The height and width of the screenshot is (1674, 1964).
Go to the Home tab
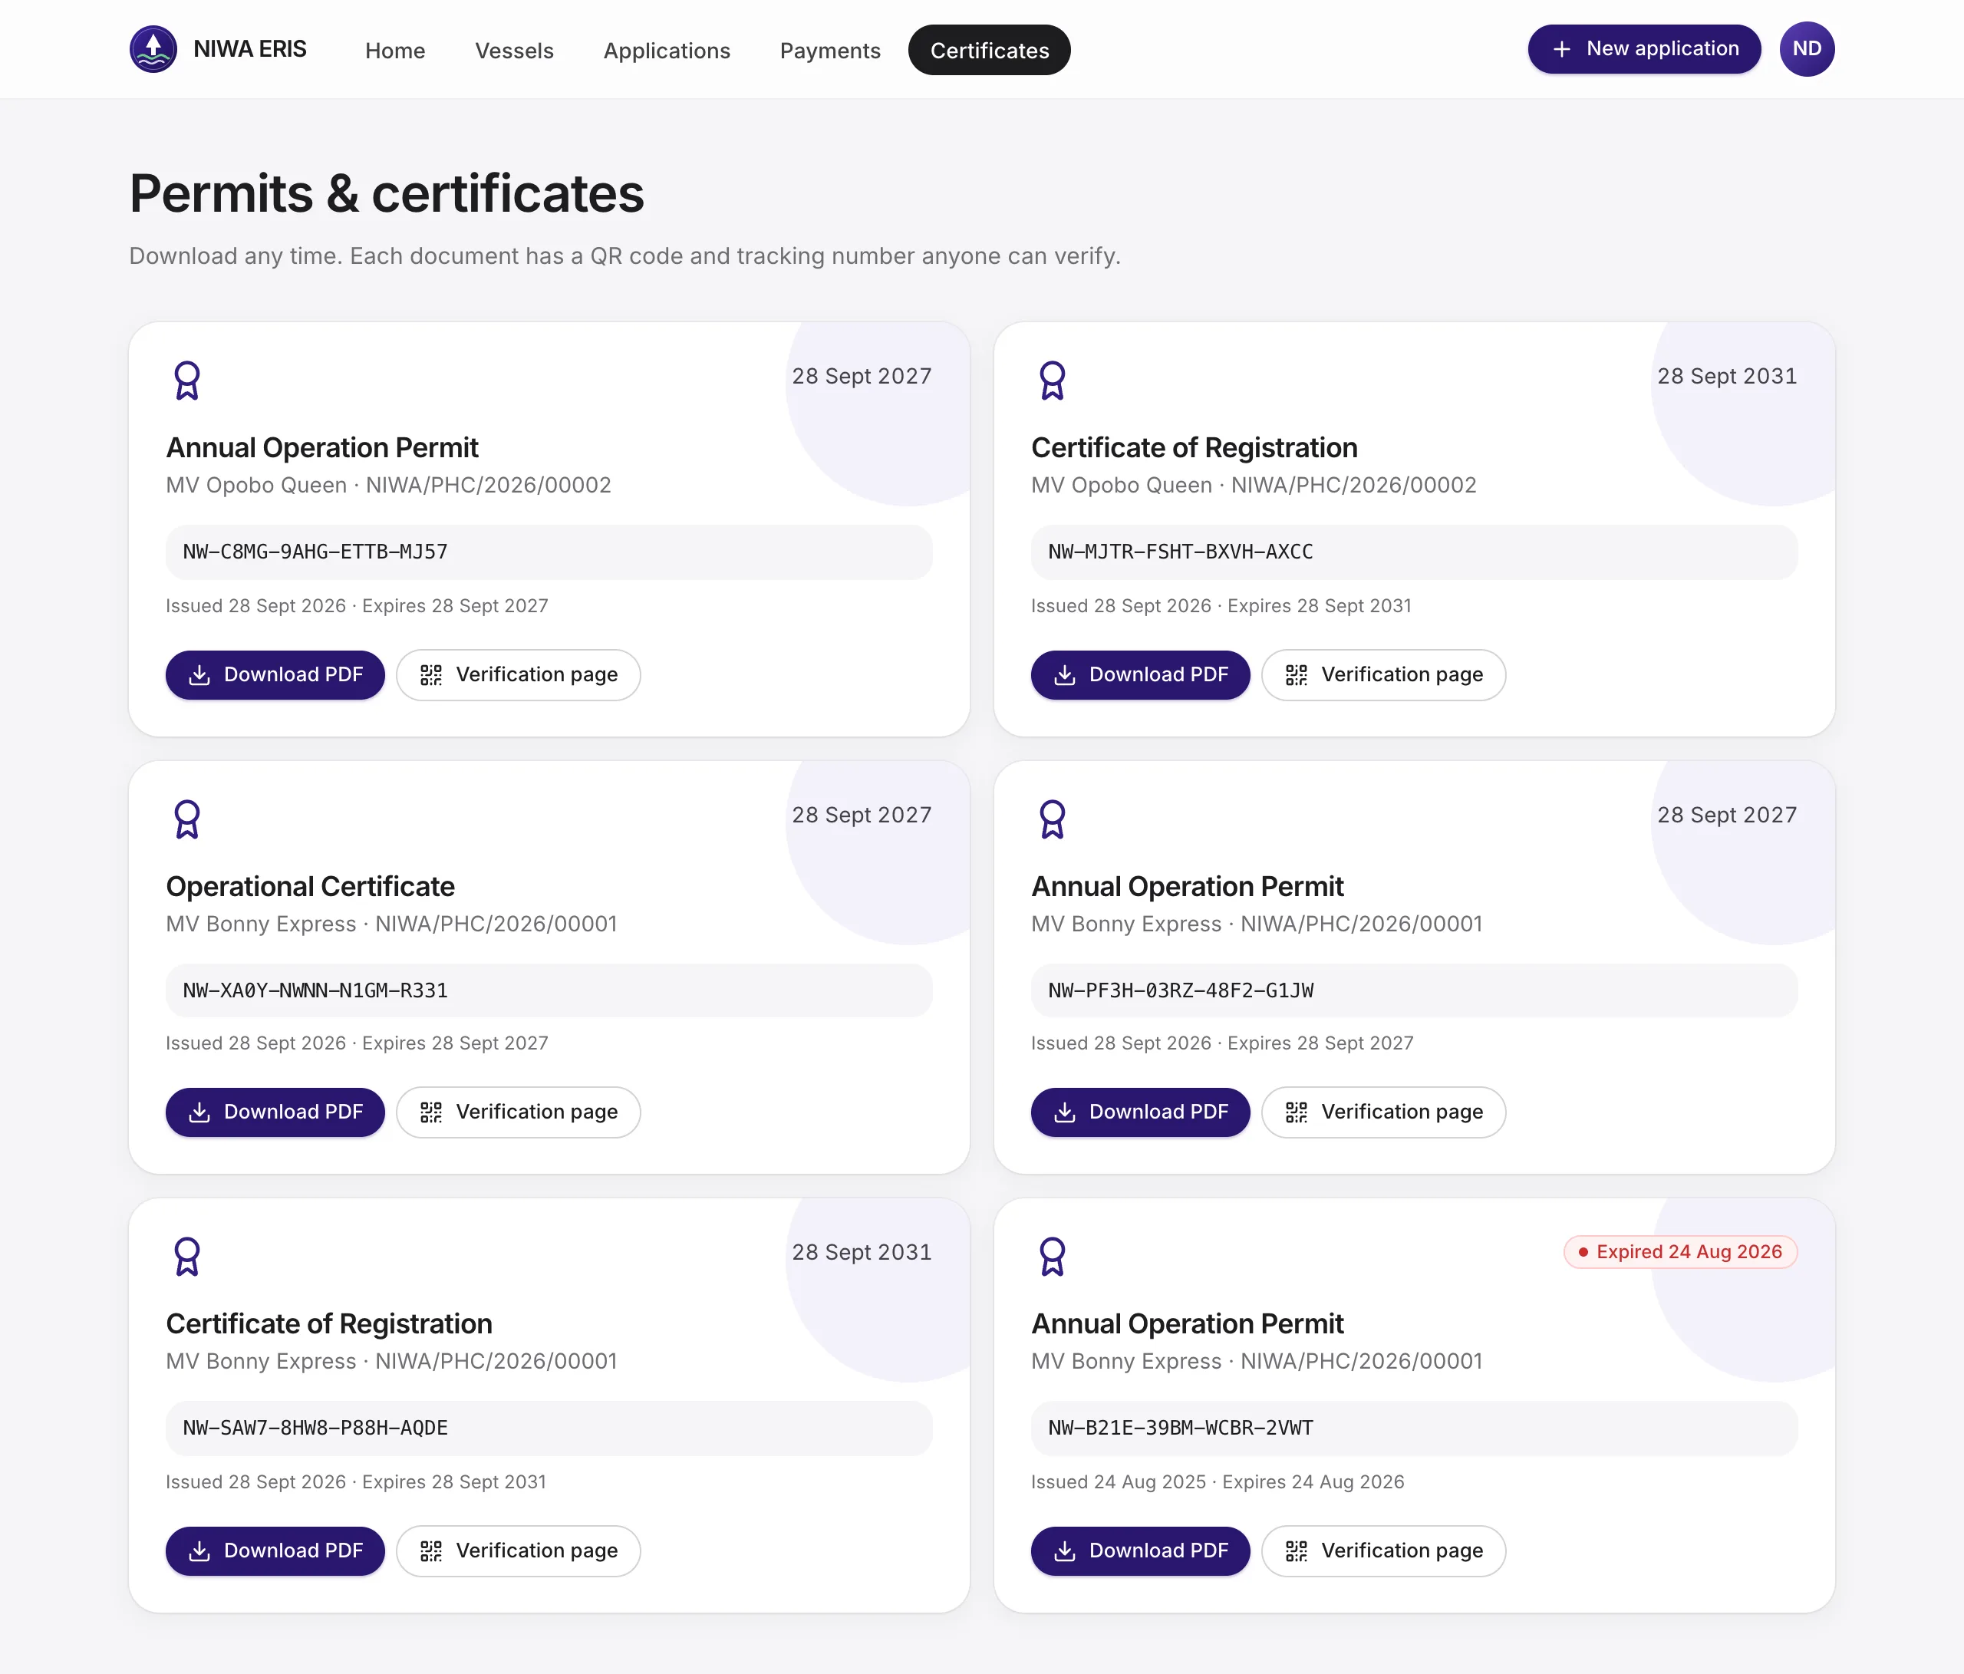[395, 50]
